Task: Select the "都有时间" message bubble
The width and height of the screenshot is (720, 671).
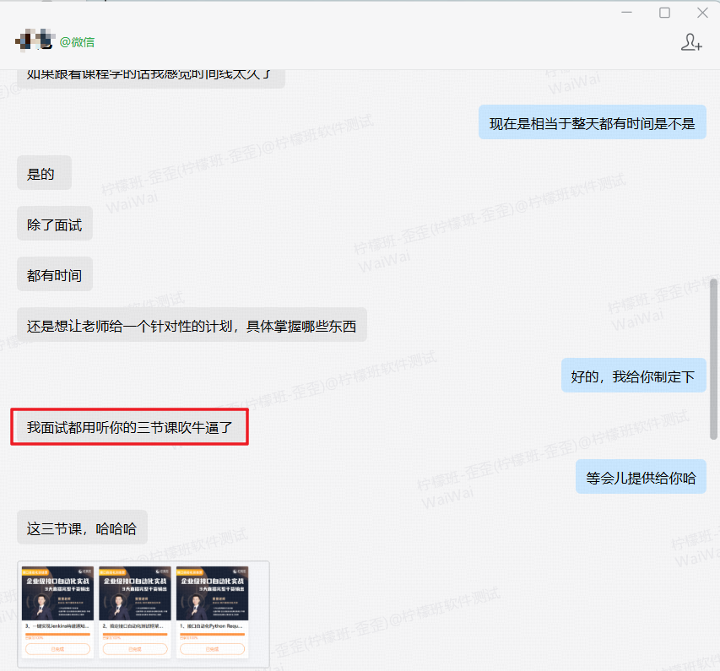Action: pos(55,274)
